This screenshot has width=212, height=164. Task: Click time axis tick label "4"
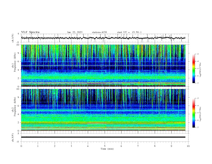click(x=88, y=146)
